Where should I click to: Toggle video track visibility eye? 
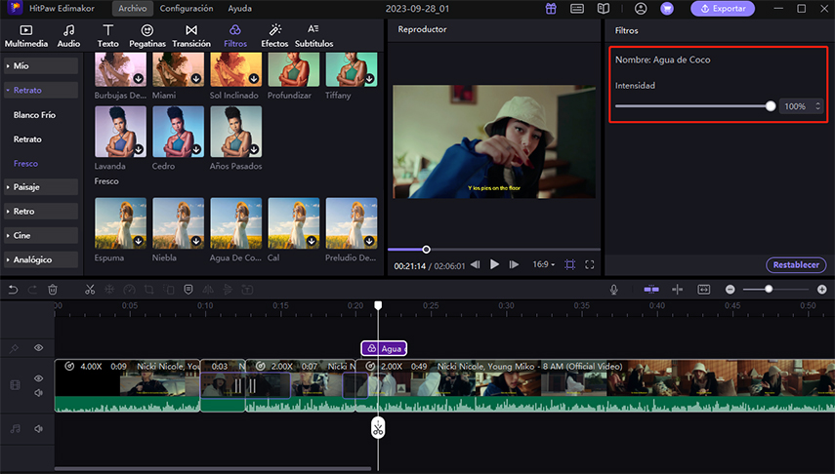tap(39, 378)
